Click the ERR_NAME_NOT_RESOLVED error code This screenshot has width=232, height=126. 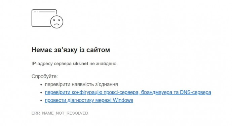click(x=60, y=113)
